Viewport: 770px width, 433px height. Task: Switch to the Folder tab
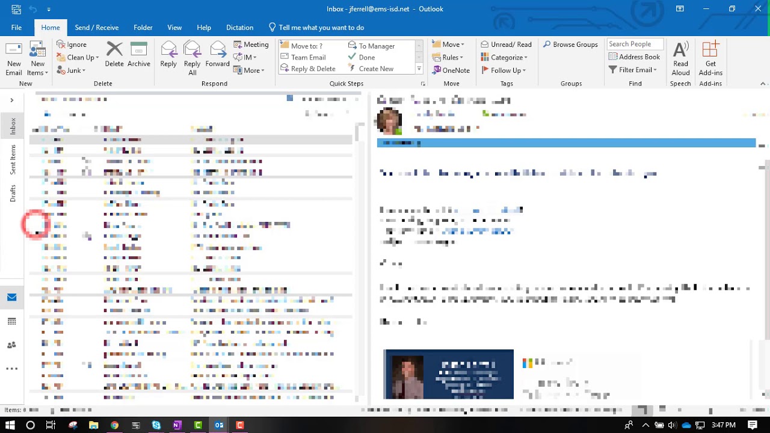point(143,28)
